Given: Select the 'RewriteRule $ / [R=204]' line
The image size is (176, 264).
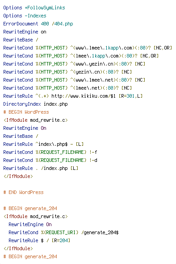Looking at the screenshot, I should point(39,240).
